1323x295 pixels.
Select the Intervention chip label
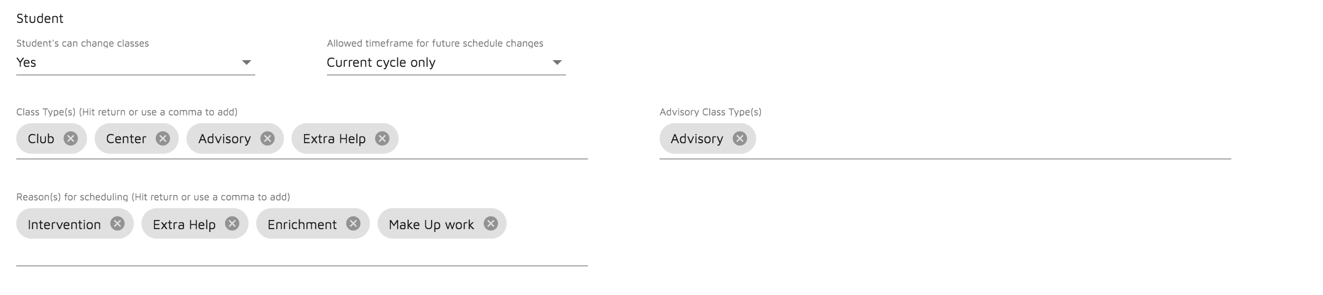(x=64, y=225)
